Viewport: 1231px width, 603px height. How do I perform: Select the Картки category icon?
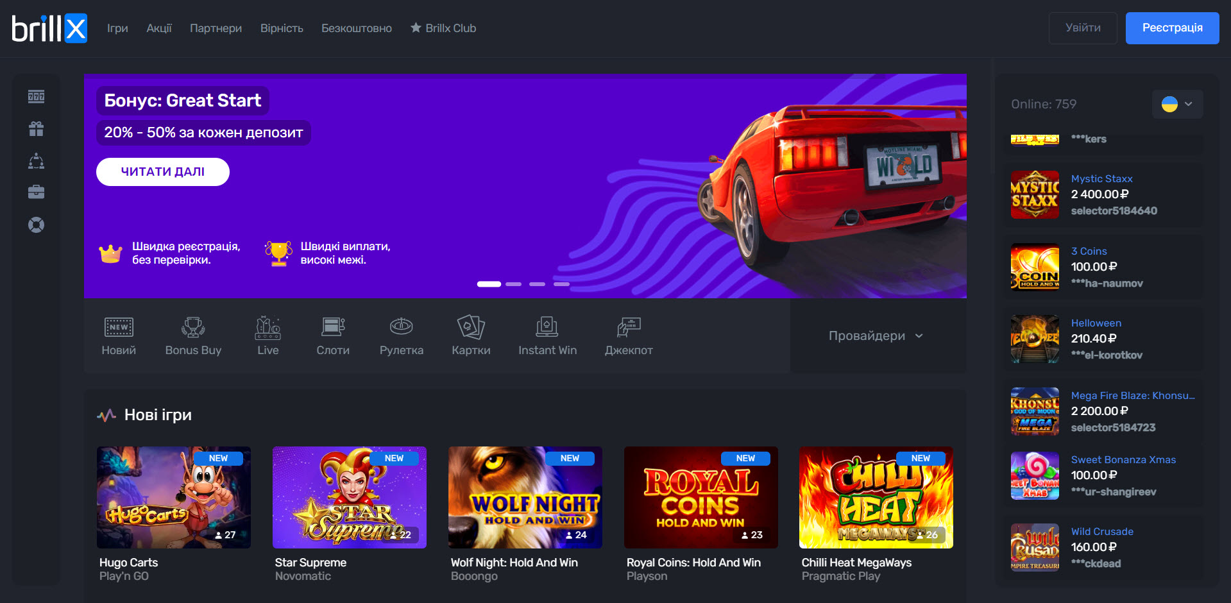[x=471, y=327]
